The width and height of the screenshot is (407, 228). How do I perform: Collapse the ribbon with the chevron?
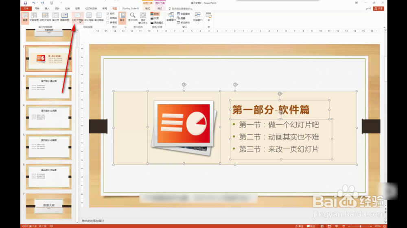point(385,27)
